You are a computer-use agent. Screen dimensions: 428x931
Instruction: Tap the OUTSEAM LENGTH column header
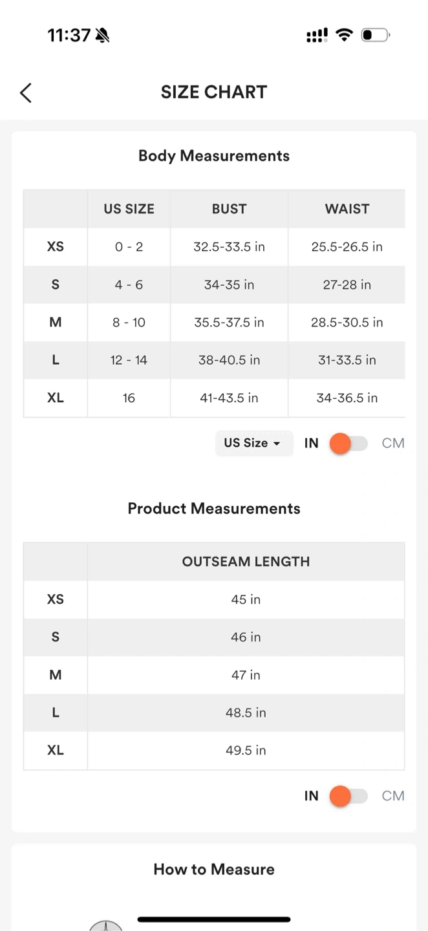tap(246, 562)
